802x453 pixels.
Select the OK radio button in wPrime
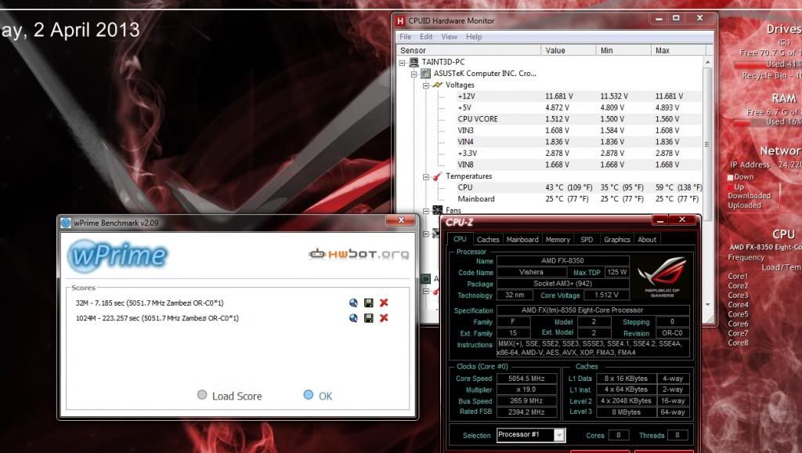point(308,395)
